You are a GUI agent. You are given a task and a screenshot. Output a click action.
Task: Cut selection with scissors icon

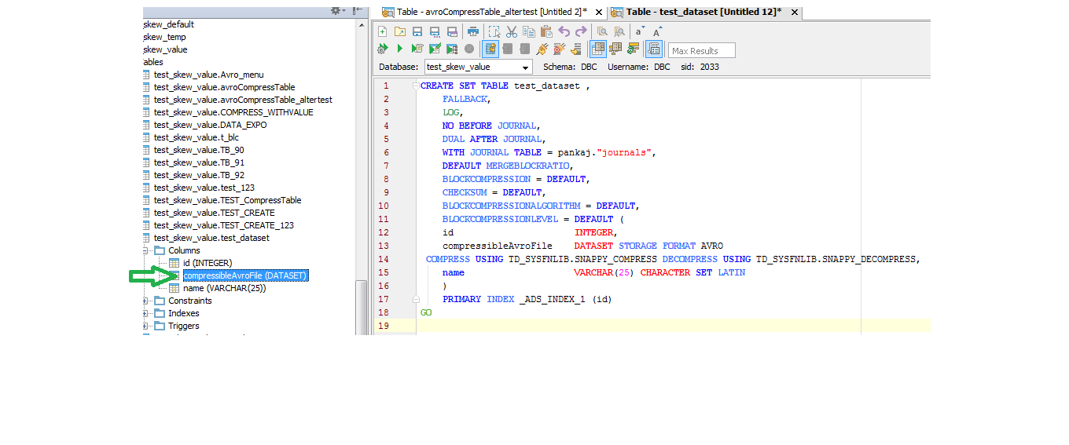point(512,31)
